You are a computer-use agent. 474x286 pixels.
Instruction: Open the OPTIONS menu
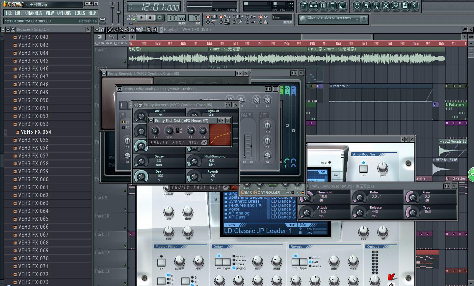(x=64, y=13)
